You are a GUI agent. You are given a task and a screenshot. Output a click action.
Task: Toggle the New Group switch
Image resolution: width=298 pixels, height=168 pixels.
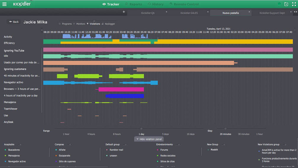pyautogui.click(x=224, y=145)
